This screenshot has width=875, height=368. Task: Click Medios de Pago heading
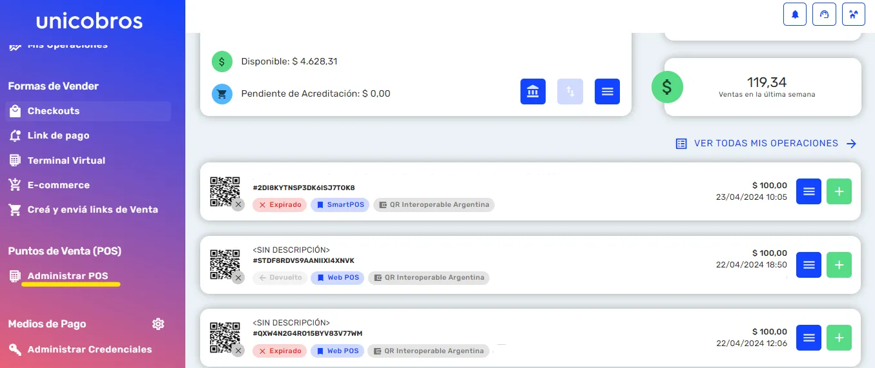(47, 324)
